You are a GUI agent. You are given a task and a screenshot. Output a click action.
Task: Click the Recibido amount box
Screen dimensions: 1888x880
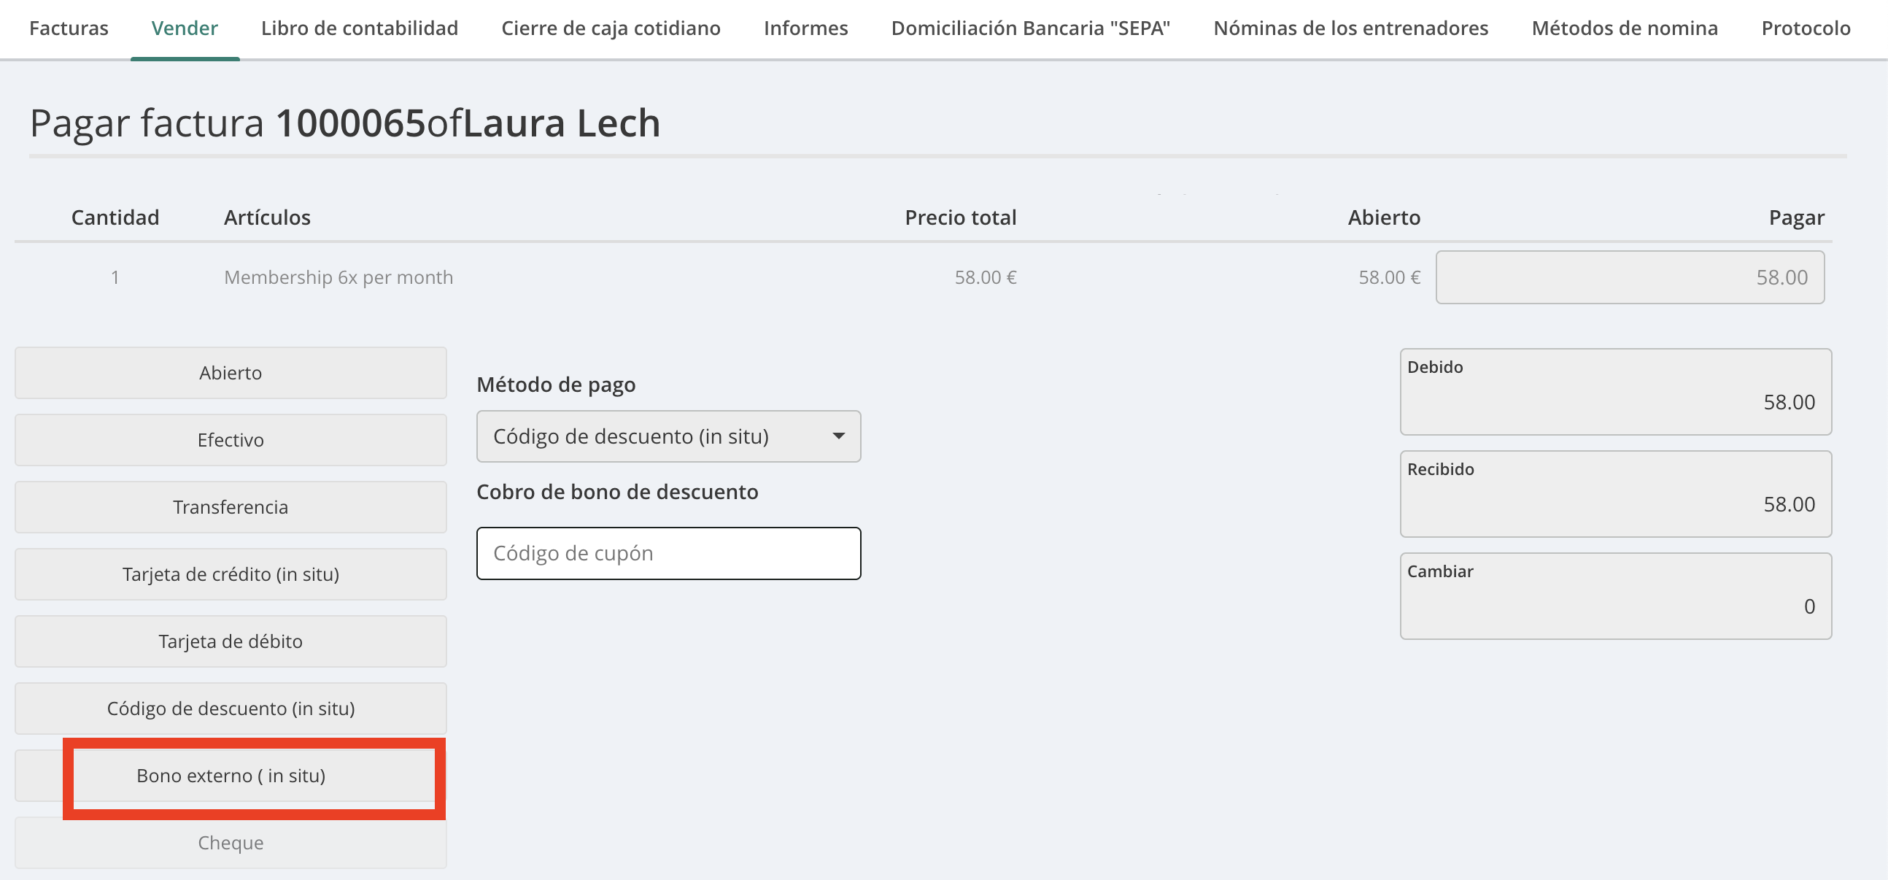pyautogui.click(x=1615, y=493)
